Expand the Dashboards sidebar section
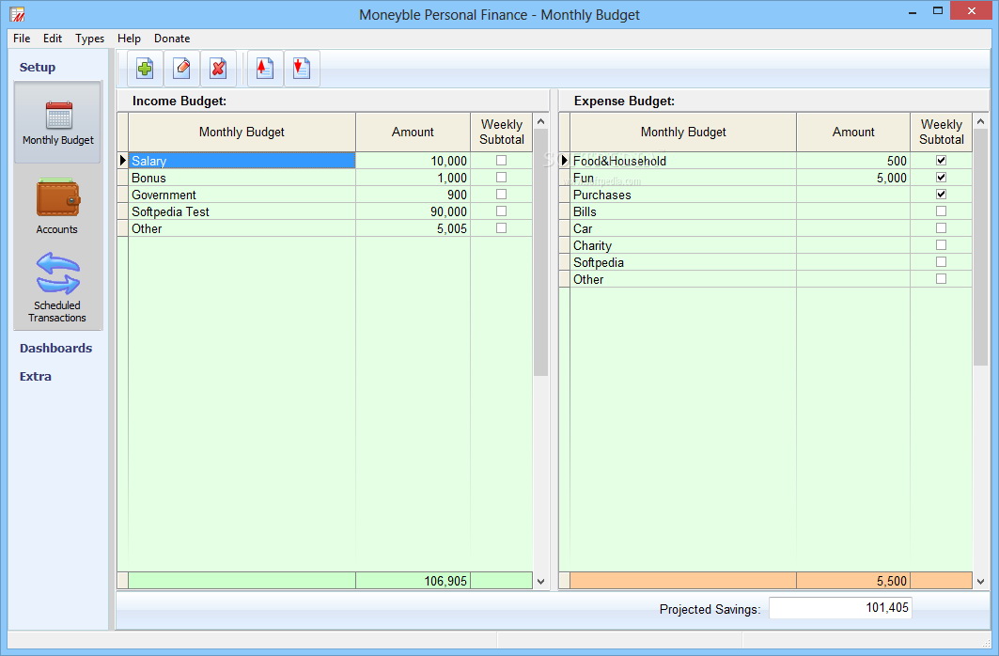The height and width of the screenshot is (656, 999). pyautogui.click(x=55, y=348)
